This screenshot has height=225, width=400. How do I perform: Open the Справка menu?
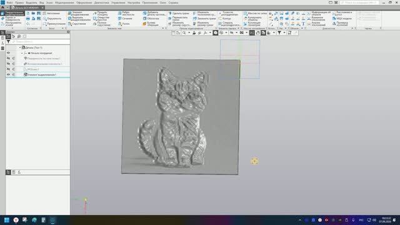173,2
